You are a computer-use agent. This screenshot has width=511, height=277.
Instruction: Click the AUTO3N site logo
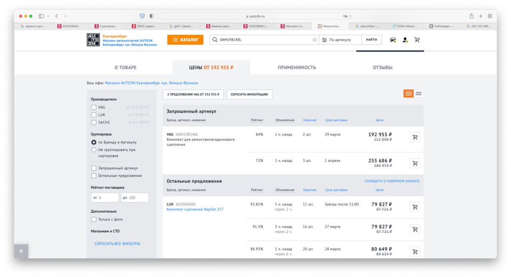coord(93,40)
